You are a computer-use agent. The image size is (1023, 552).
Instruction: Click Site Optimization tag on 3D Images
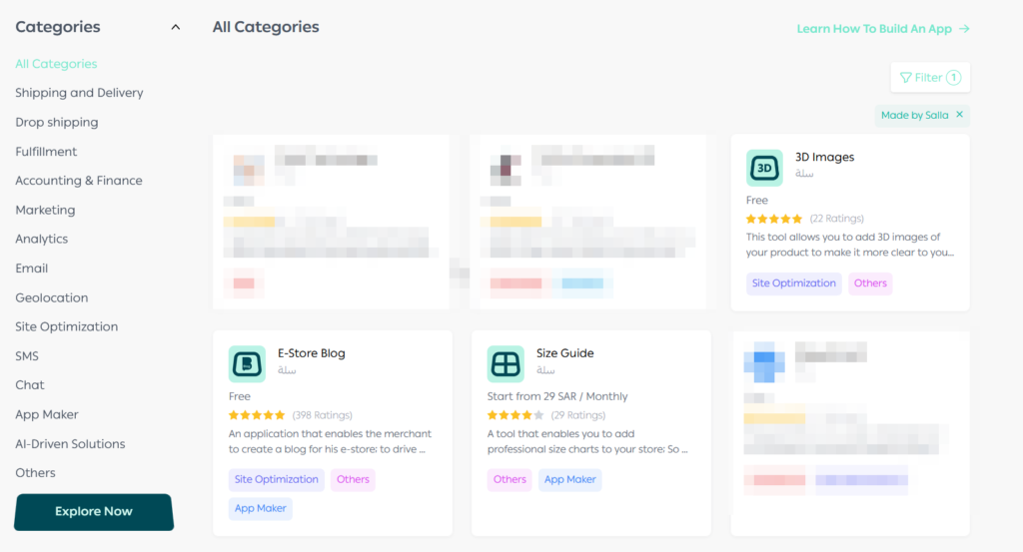[793, 283]
